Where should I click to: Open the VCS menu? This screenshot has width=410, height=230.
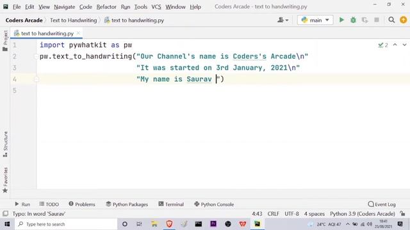[x=156, y=7]
